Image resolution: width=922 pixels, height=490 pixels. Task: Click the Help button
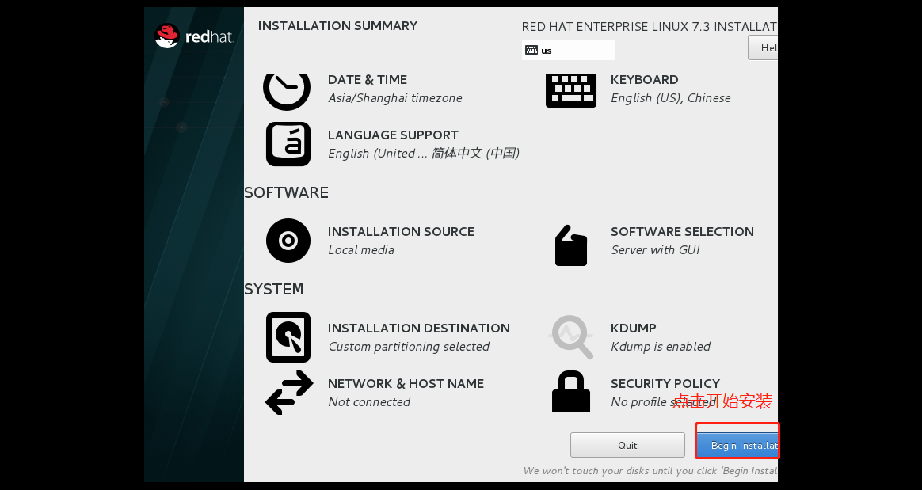[764, 47]
